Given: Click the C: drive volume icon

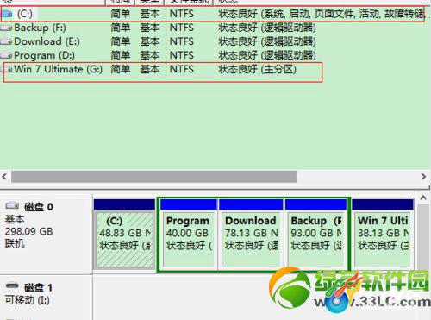Looking at the screenshot, I should click(x=7, y=14).
